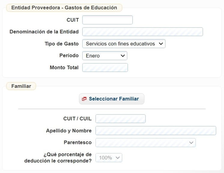The width and height of the screenshot is (224, 173).
Task: Open the Tipo de Gasto dropdown
Action: pyautogui.click(x=124, y=44)
